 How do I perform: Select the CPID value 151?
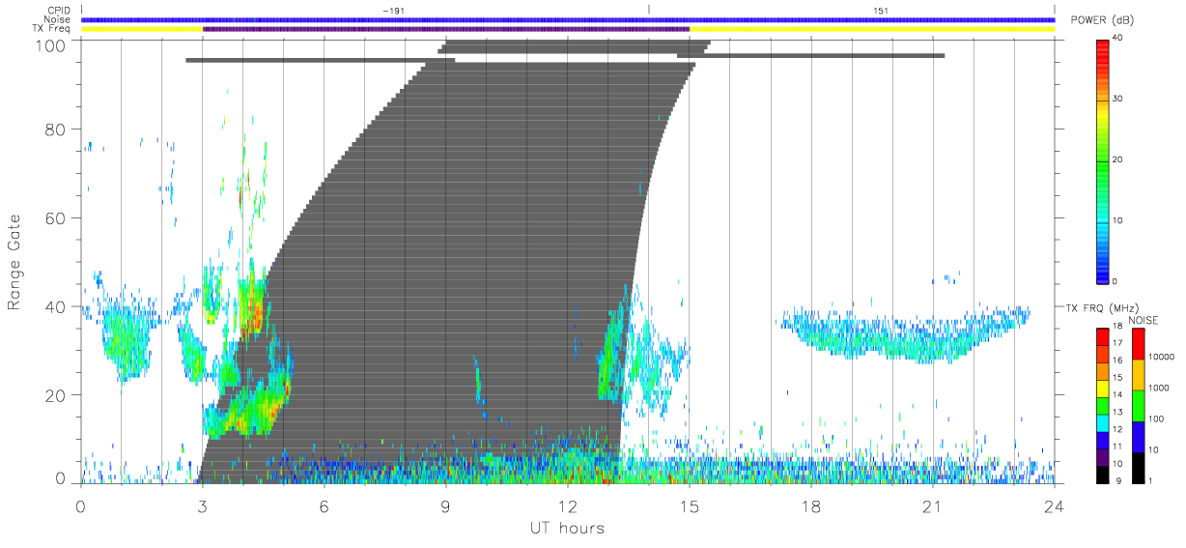pyautogui.click(x=880, y=11)
